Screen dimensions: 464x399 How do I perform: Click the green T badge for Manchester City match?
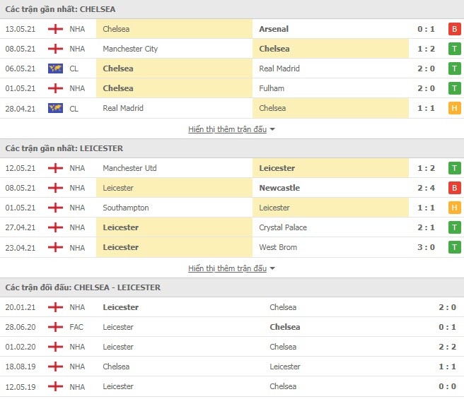click(x=455, y=49)
